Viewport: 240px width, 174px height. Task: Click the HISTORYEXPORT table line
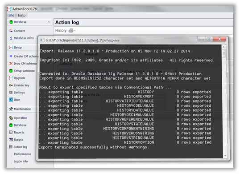click(x=125, y=97)
